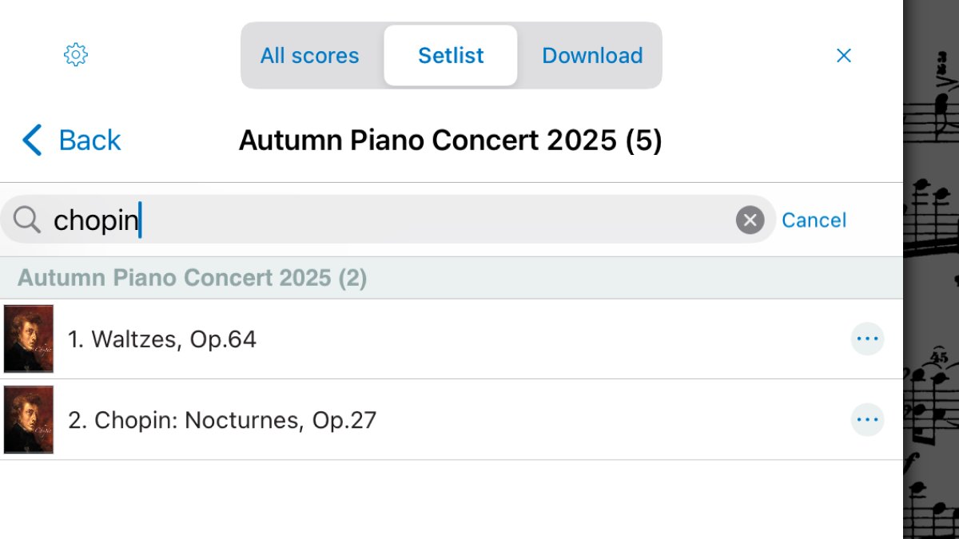Tap the Nocturnes Chopin portrait thumbnail
The width and height of the screenshot is (959, 539).
[29, 420]
